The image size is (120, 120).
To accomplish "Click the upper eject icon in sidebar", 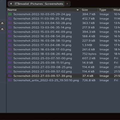I will click(2, 23).
